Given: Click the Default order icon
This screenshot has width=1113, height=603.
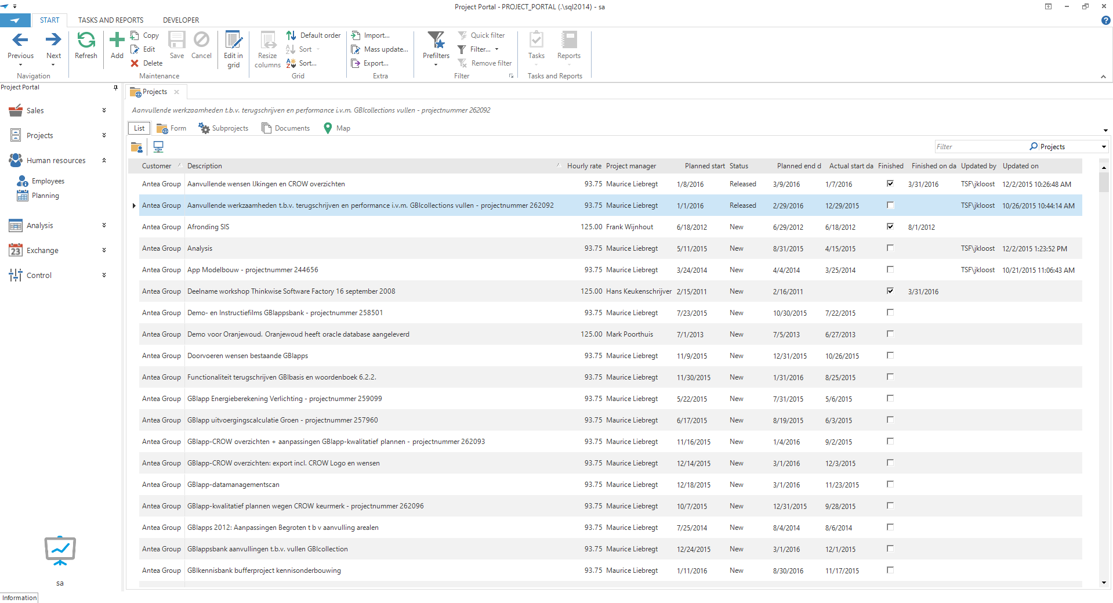Looking at the screenshot, I should tap(291, 35).
